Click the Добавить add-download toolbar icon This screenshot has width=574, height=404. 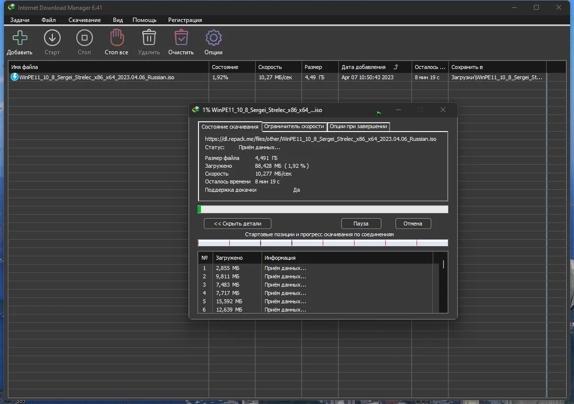tap(20, 38)
